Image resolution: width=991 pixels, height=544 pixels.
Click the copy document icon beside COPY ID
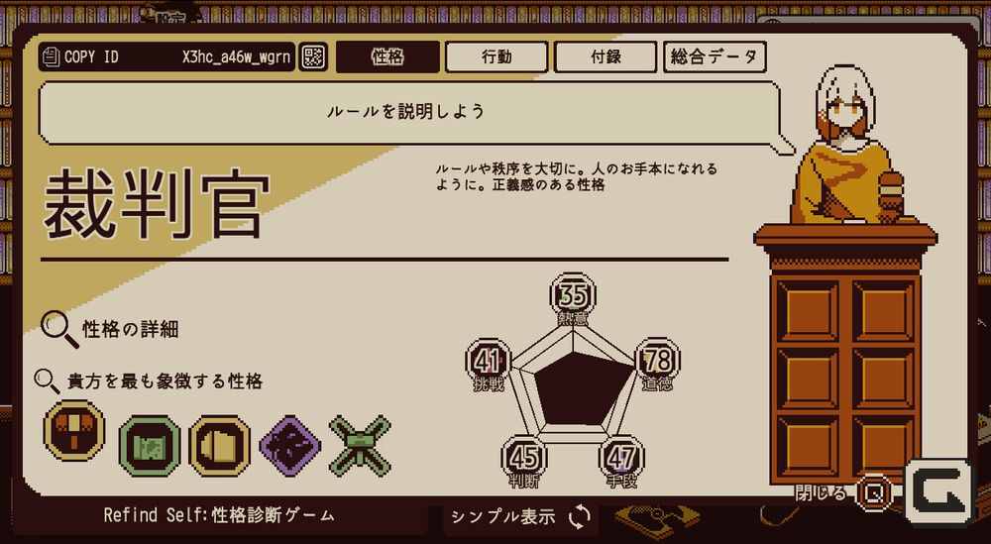coord(51,56)
